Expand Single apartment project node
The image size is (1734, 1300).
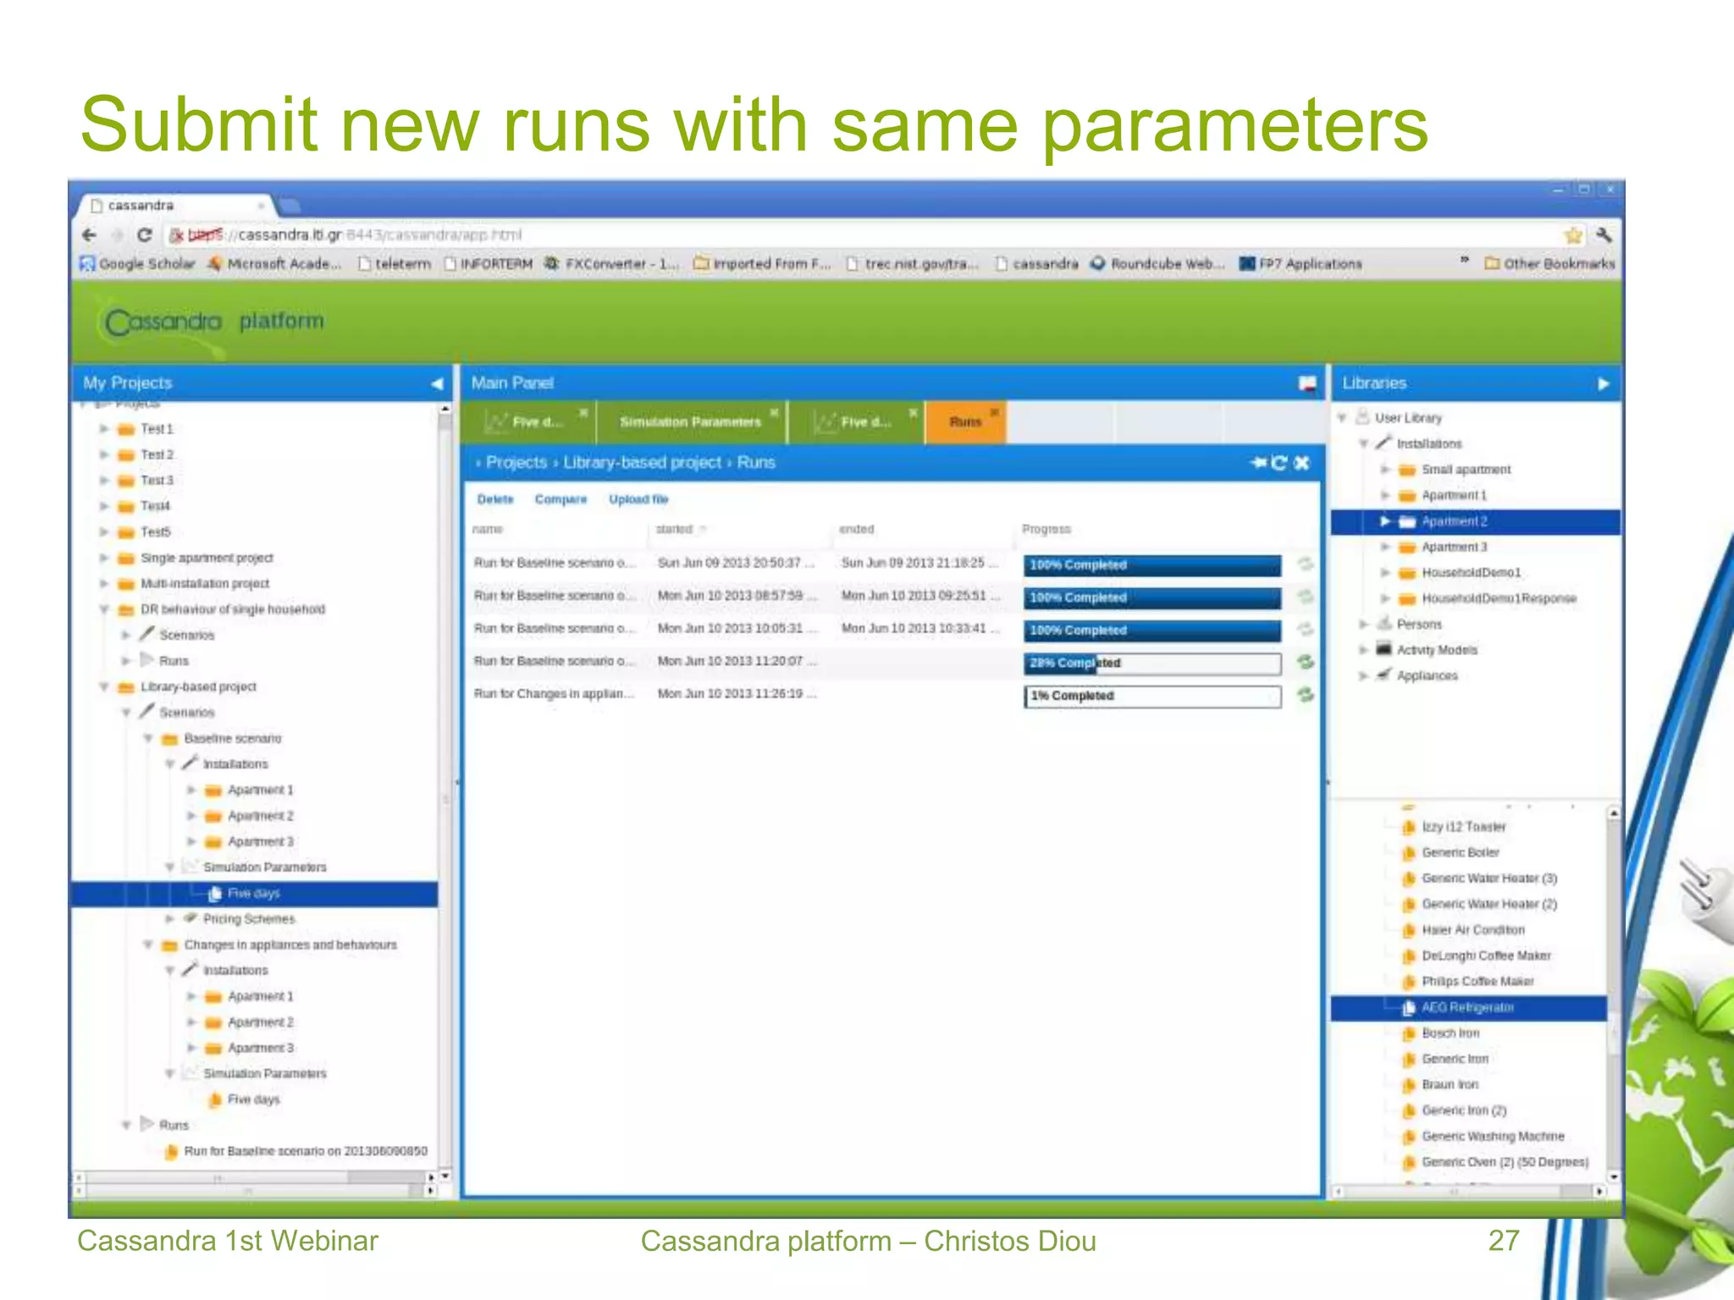[104, 558]
